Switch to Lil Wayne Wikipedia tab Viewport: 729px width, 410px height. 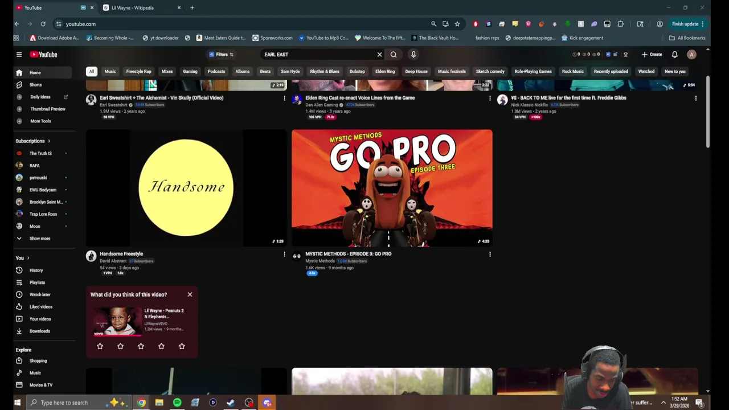(141, 7)
